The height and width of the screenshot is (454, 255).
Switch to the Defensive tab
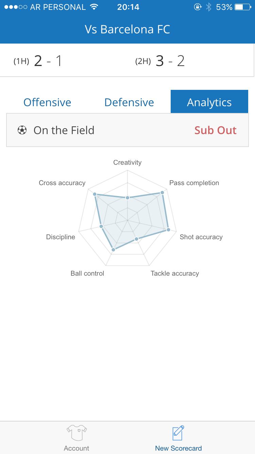(x=129, y=102)
